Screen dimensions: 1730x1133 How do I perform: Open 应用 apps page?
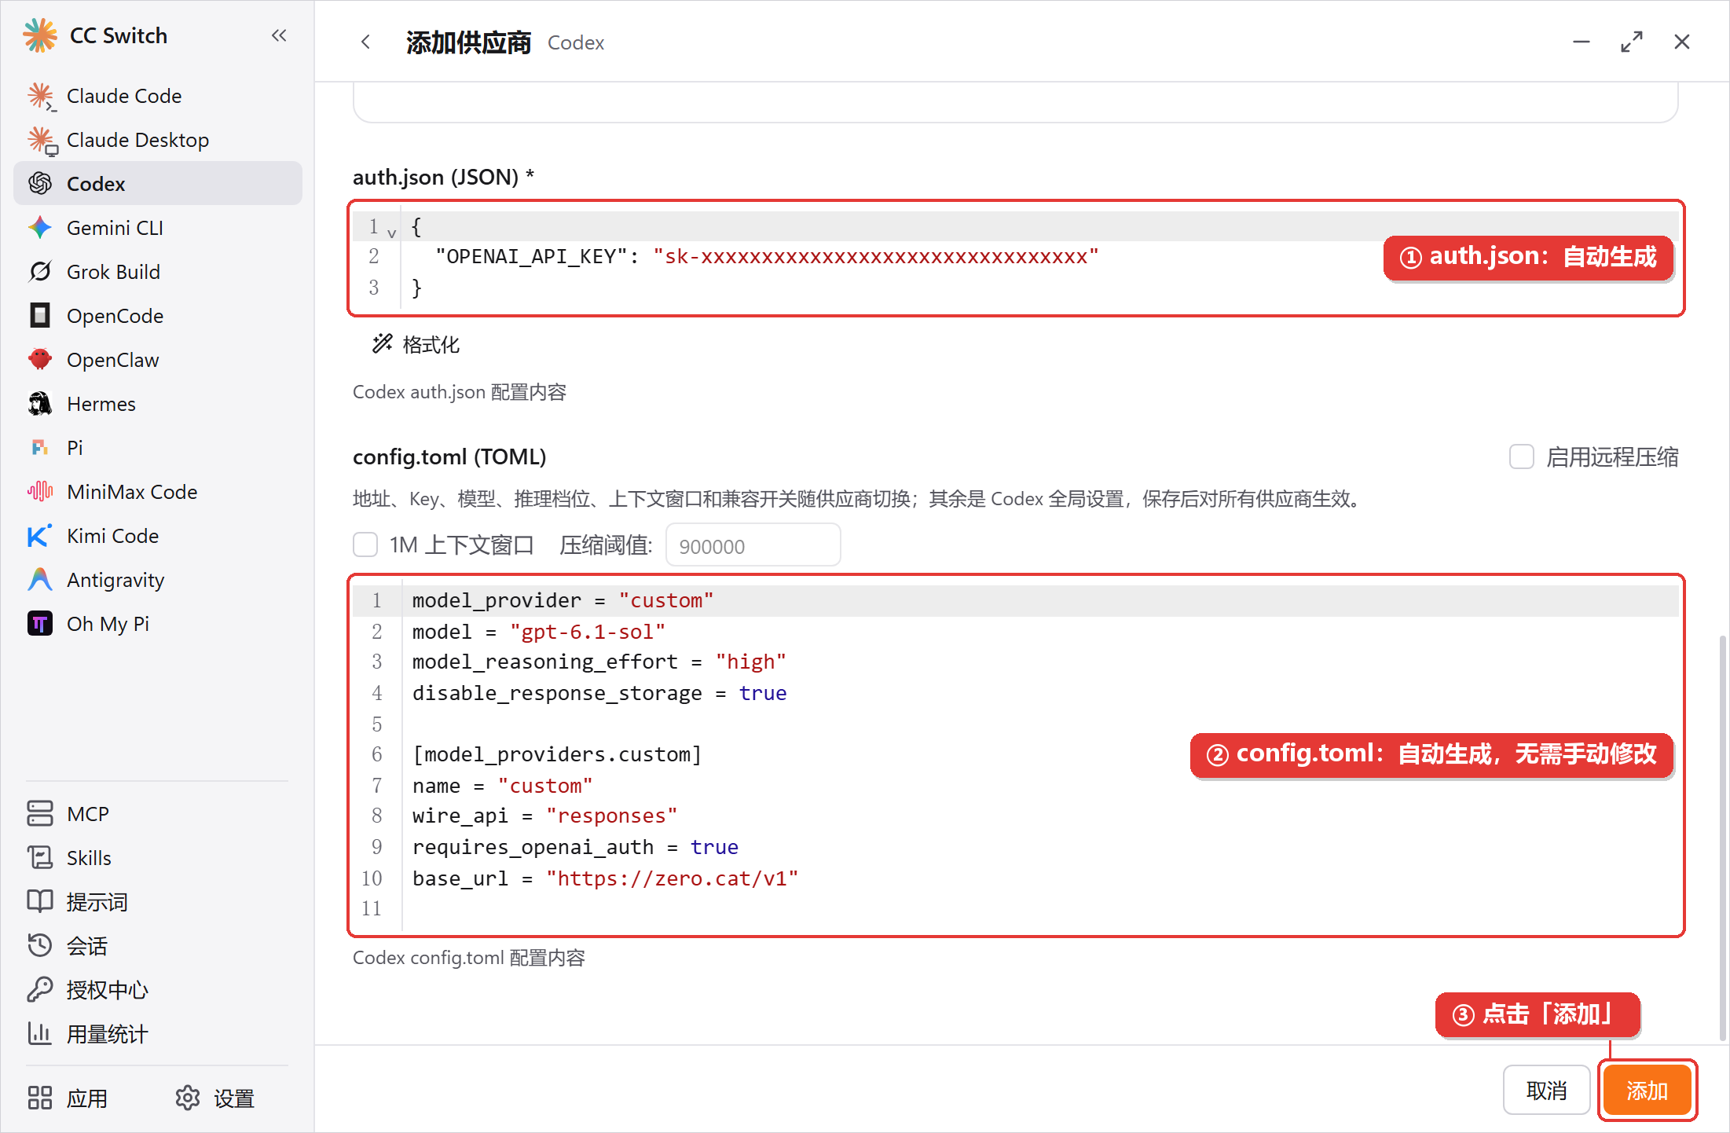[68, 1098]
